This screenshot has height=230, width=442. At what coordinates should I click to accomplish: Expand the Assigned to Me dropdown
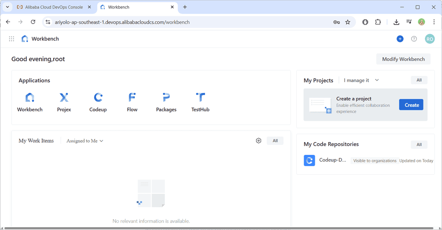click(x=84, y=141)
